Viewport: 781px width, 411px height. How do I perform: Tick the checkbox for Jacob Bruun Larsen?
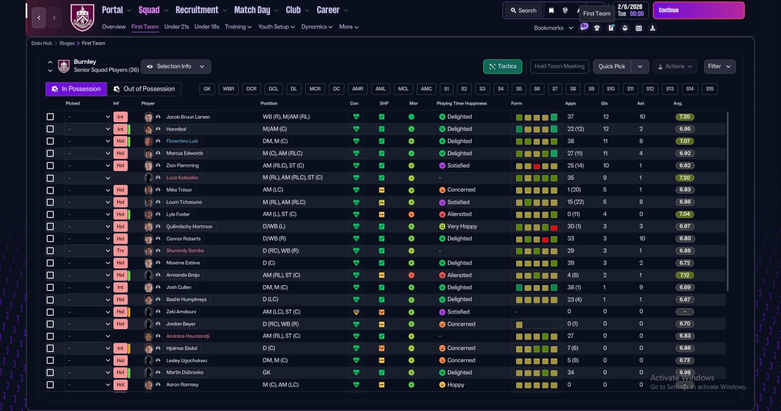click(50, 117)
